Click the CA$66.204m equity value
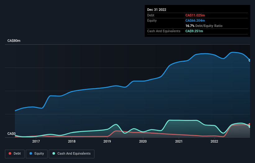Viewport: 255px width, 163px height. (195, 20)
